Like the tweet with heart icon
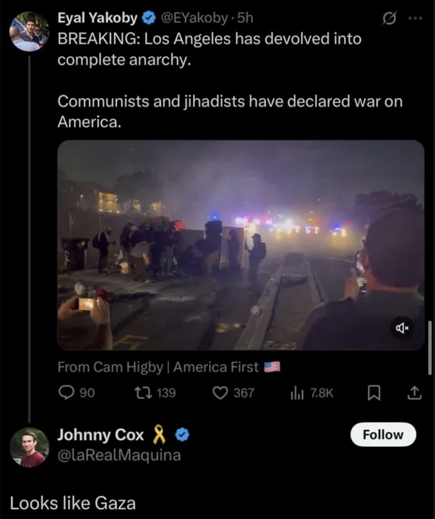The image size is (435, 519). (220, 393)
